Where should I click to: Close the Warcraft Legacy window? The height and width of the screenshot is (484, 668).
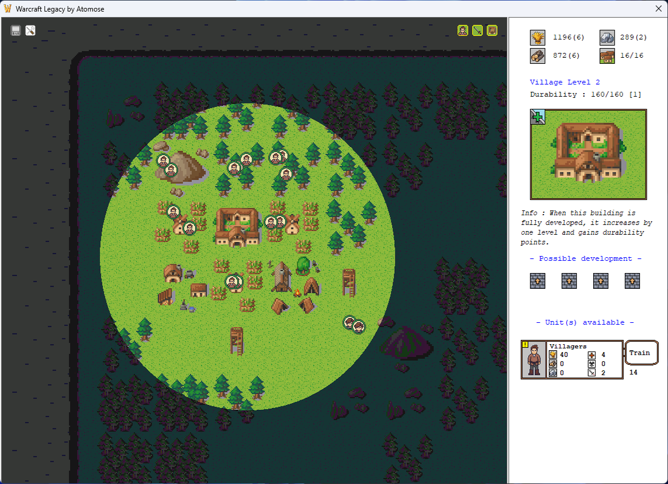click(658, 9)
